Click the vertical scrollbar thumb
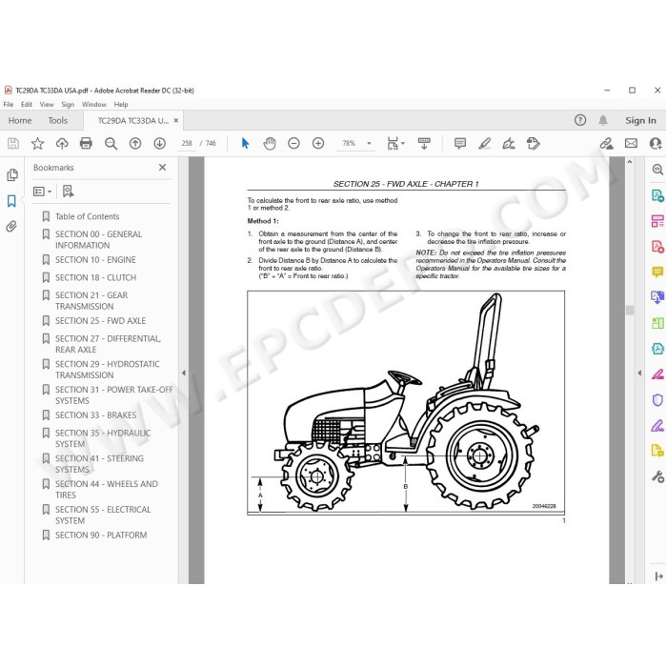The height and width of the screenshot is (667, 667). tap(630, 310)
